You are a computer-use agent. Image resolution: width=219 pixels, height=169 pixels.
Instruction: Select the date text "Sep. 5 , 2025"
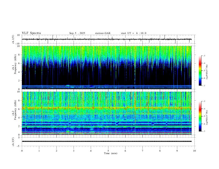point(77,33)
